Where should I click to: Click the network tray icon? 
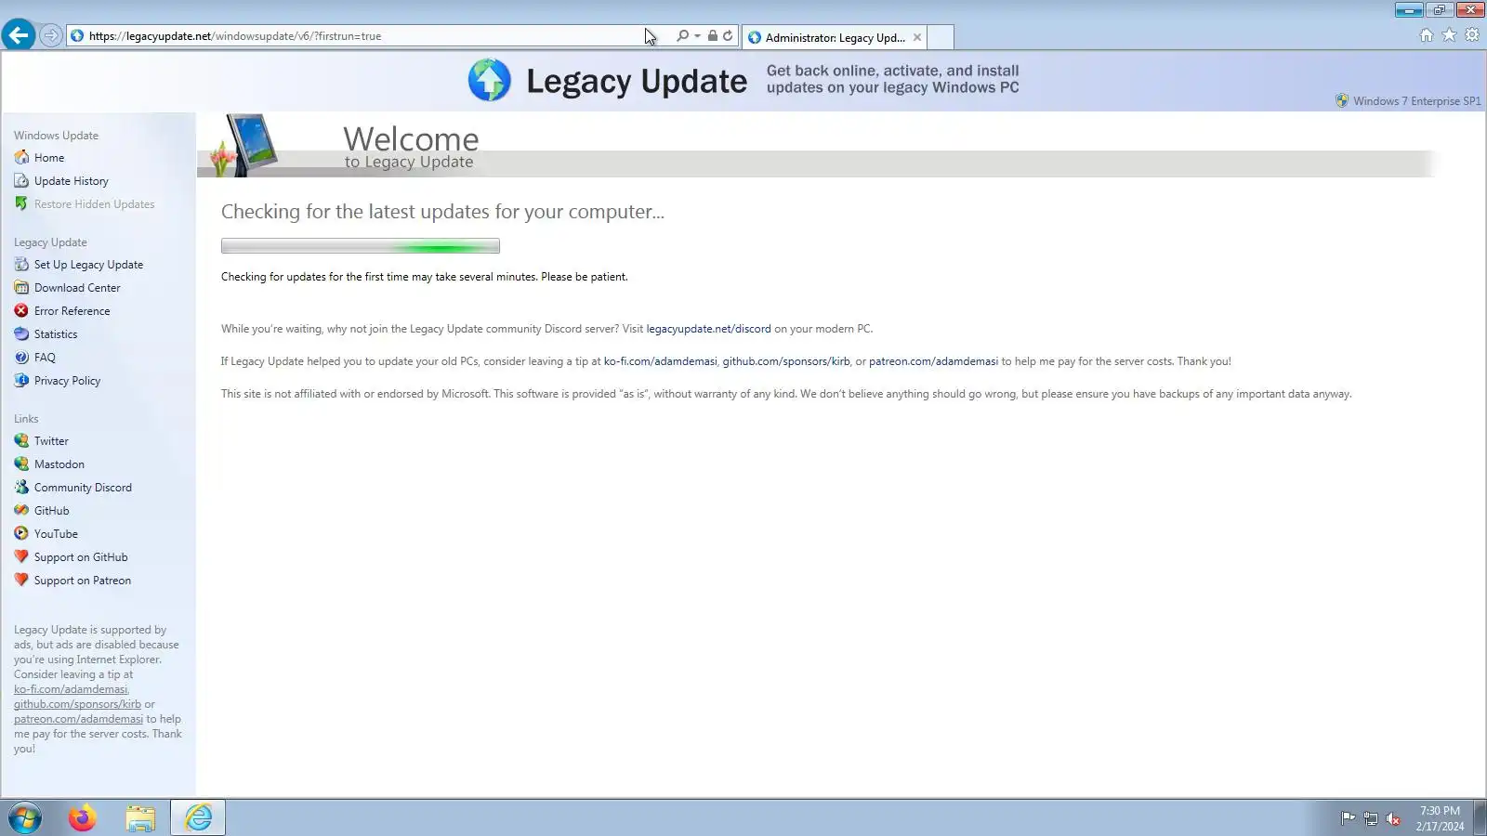(1370, 818)
